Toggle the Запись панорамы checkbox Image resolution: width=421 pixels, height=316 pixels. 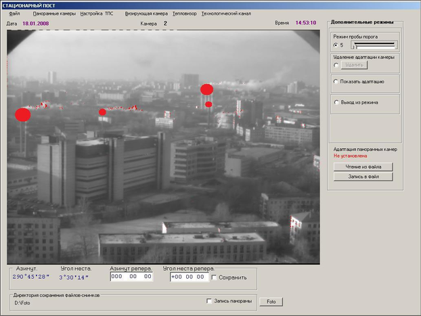[209, 301]
